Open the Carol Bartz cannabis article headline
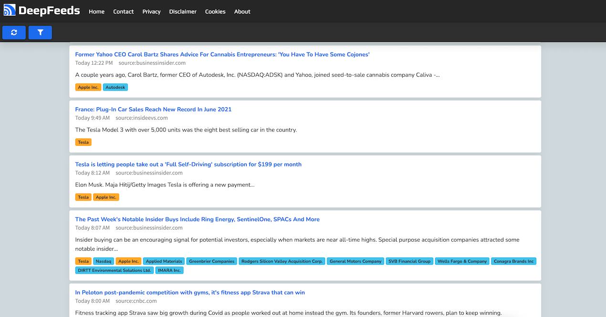The width and height of the screenshot is (606, 317). 222,54
